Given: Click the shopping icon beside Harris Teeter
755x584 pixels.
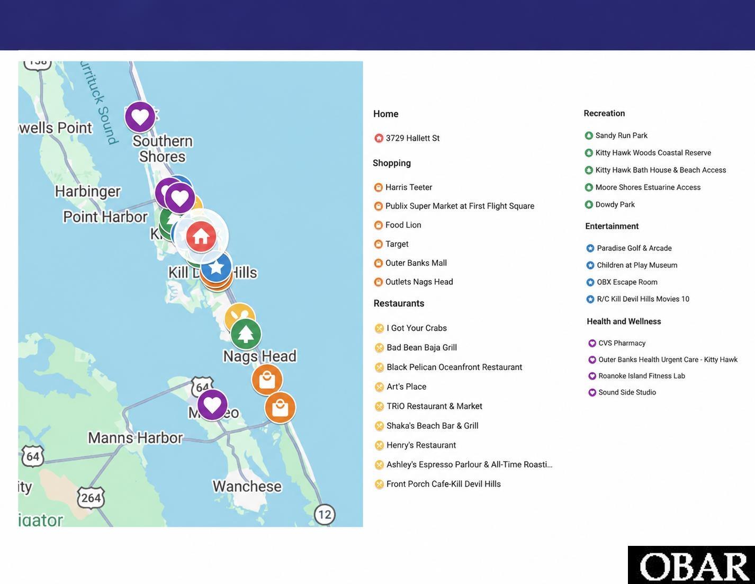Looking at the screenshot, I should [x=378, y=187].
